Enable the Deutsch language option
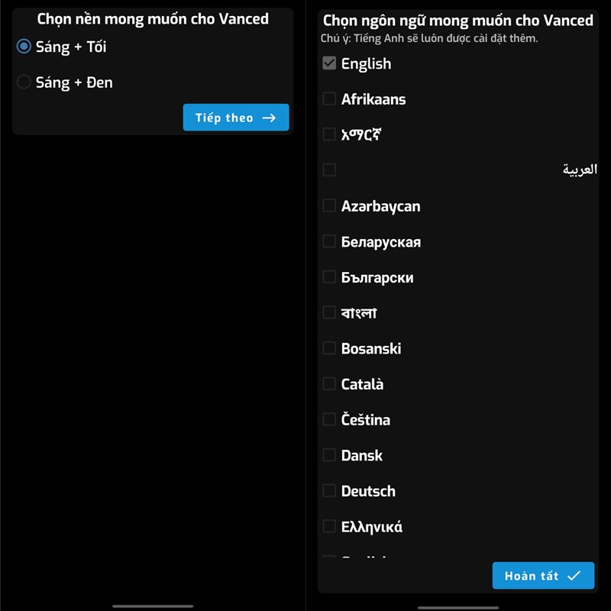Screen dimensions: 611x611 329,490
